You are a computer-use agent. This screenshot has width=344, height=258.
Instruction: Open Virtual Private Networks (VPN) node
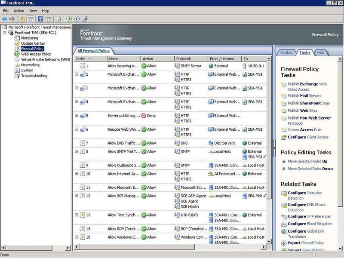point(46,59)
